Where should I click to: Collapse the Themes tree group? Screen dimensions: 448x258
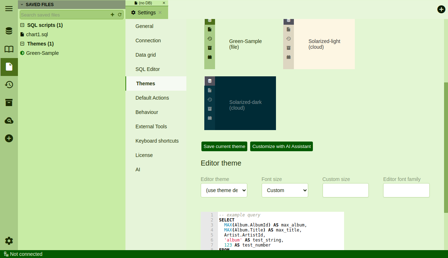[22, 44]
